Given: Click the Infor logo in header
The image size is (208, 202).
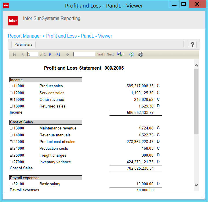Looking at the screenshot, I should (13, 21).
